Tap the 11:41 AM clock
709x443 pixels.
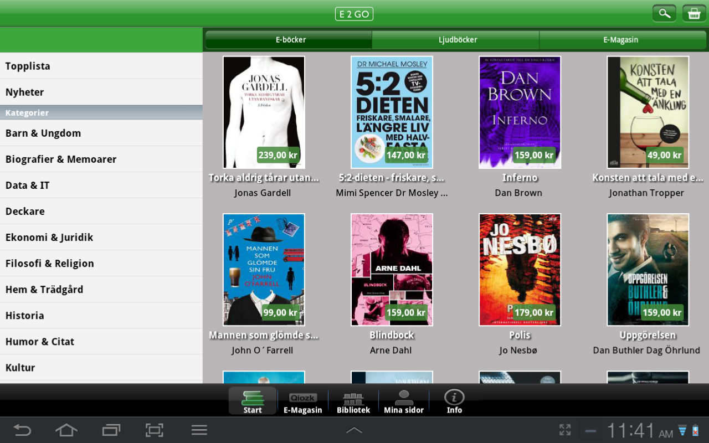[640, 430]
